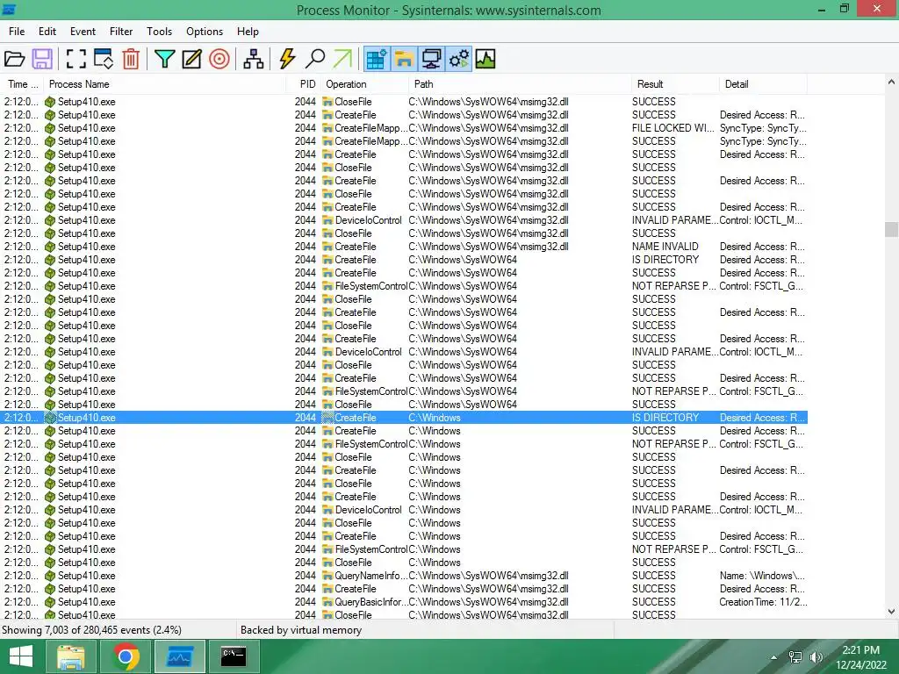This screenshot has height=674, width=899.
Task: Click the Enable Event lightning icon
Action: pos(287,59)
